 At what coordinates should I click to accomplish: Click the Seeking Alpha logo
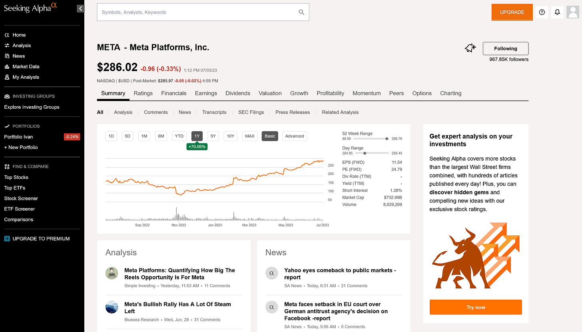(30, 8)
